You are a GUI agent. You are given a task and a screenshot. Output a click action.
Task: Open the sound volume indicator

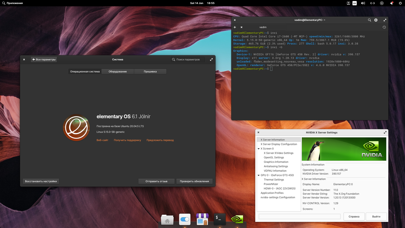[363, 3]
